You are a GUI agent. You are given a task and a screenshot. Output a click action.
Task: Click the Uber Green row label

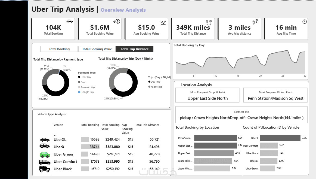click(63, 154)
